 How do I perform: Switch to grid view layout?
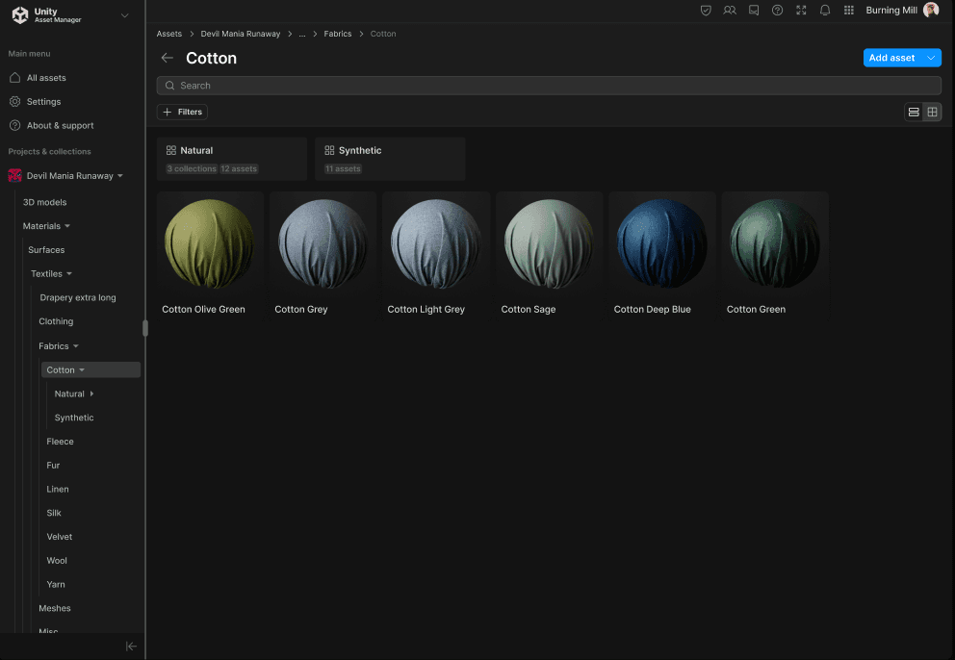pyautogui.click(x=931, y=112)
